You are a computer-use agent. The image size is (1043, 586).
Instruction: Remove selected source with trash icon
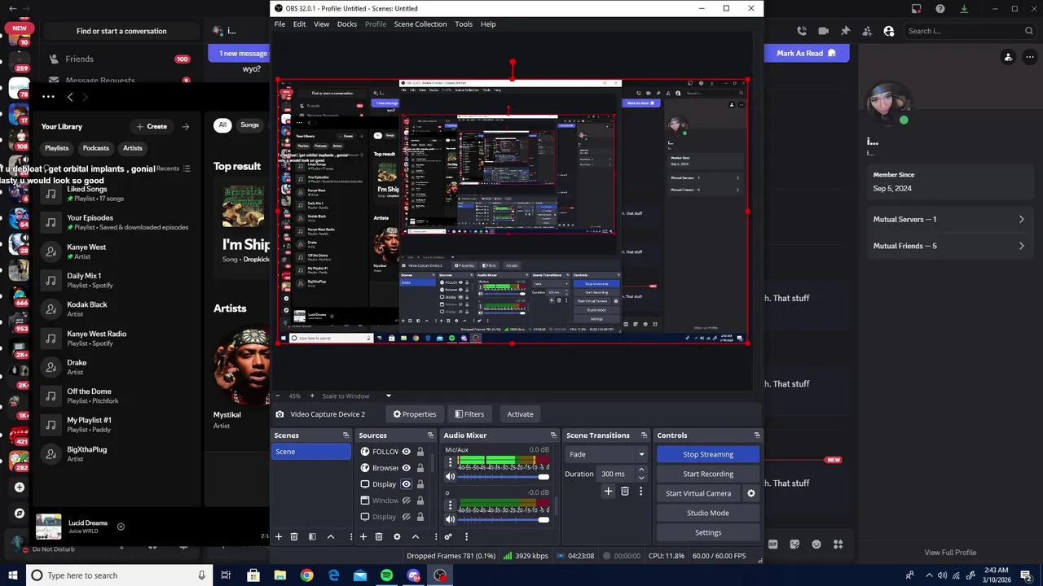379,536
